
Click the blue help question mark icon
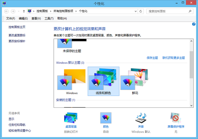tap(194, 24)
